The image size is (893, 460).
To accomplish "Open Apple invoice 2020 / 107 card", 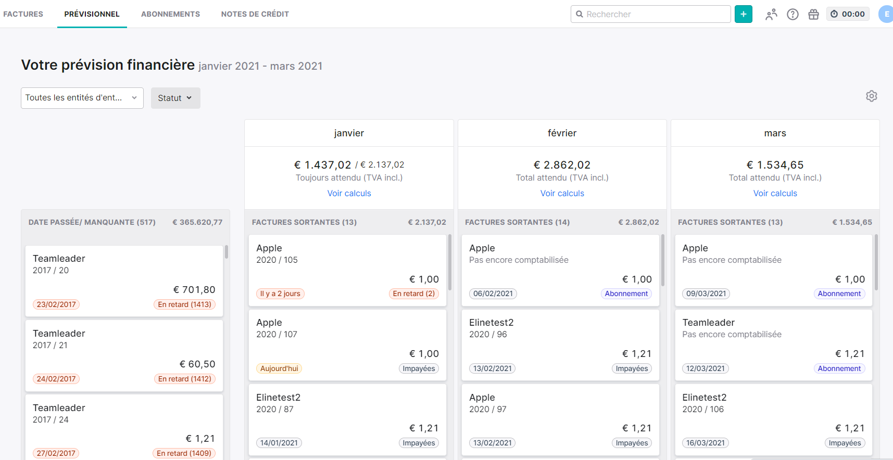I will (347, 345).
